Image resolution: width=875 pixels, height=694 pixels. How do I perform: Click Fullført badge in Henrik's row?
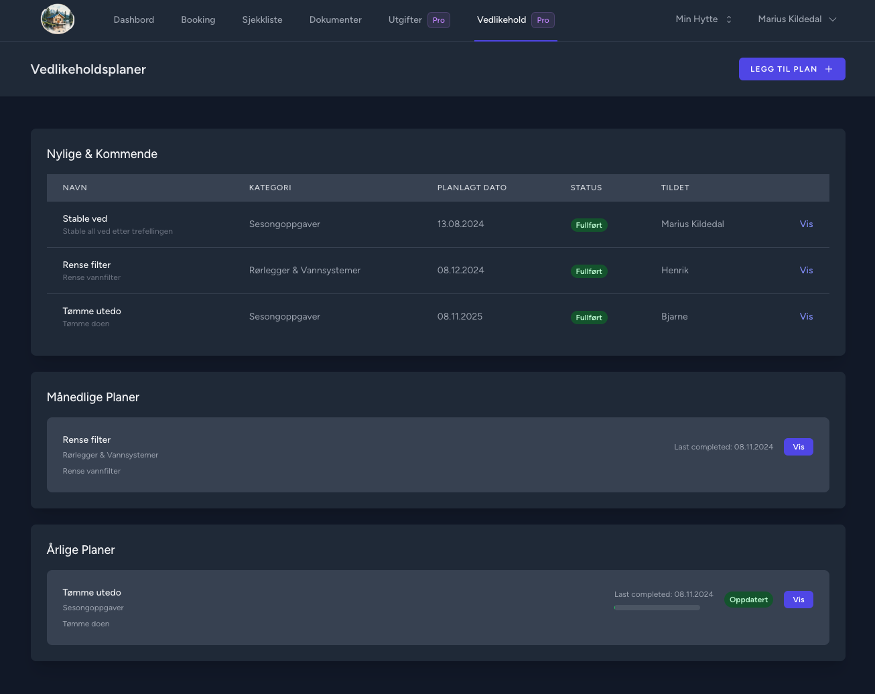pos(589,271)
